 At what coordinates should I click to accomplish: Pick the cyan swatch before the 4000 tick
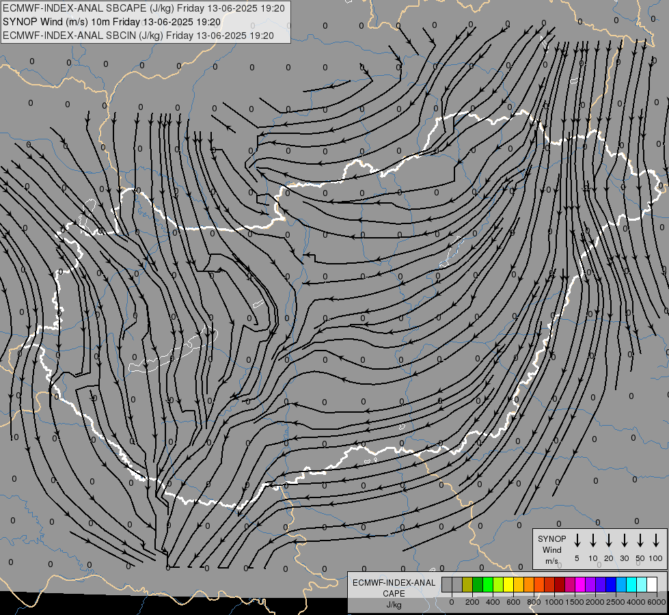[631, 584]
